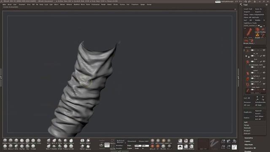Select the Crumple brush
The width and height of the screenshot is (270, 152).
pos(33,147)
